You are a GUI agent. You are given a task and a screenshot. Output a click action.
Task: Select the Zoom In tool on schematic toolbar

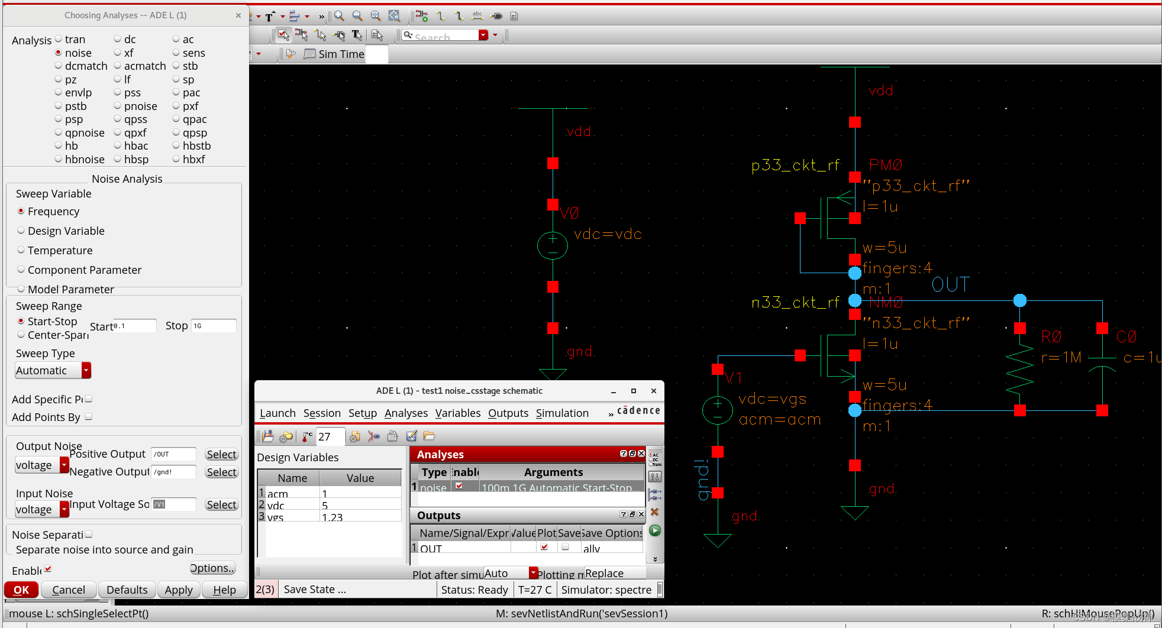[x=338, y=16]
